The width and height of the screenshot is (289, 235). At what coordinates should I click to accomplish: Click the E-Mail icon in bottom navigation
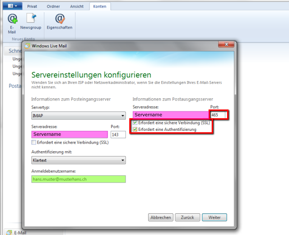[9, 232]
